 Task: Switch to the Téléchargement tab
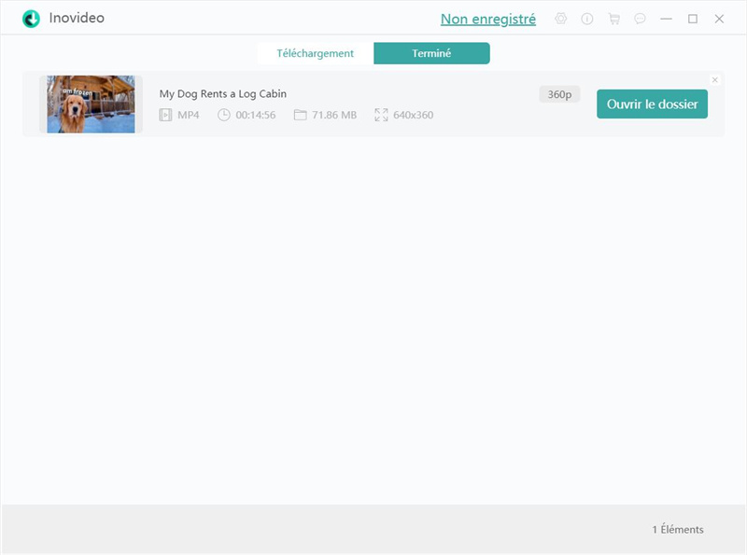pos(316,53)
